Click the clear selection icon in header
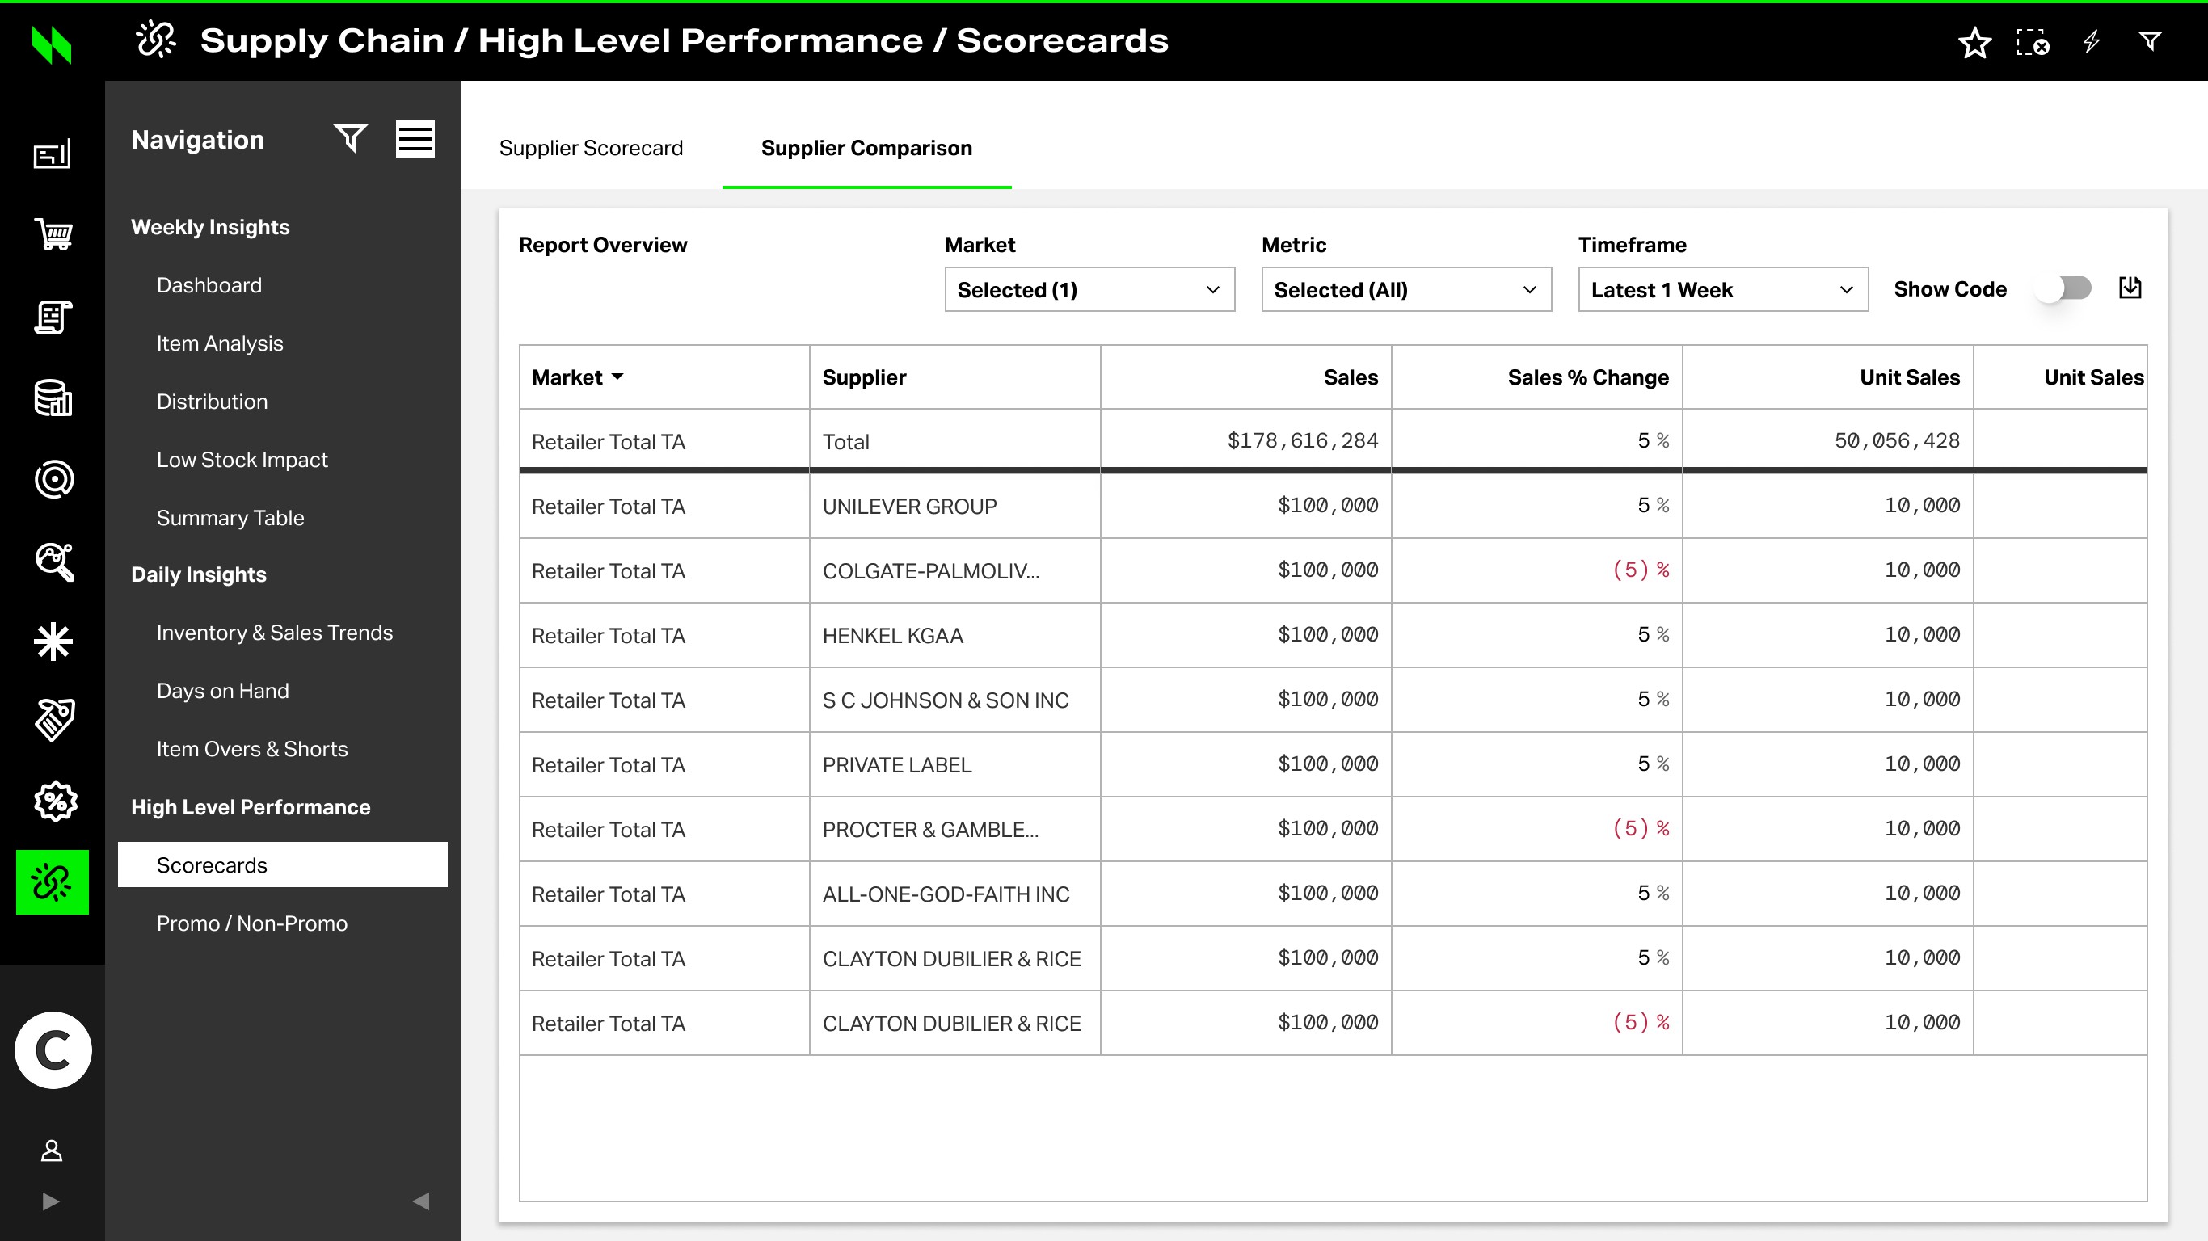The width and height of the screenshot is (2208, 1241). pos(2033,42)
